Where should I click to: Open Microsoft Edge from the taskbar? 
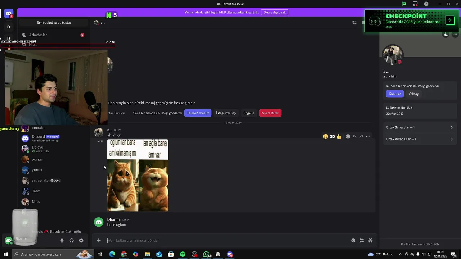coord(112,254)
